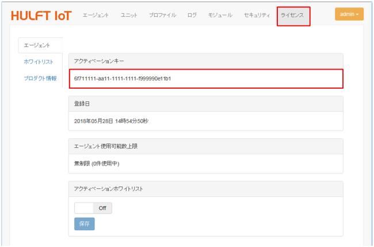Click the date 2018年05月28日 14時54分50秒
The width and height of the screenshot is (374, 247).
(111, 121)
